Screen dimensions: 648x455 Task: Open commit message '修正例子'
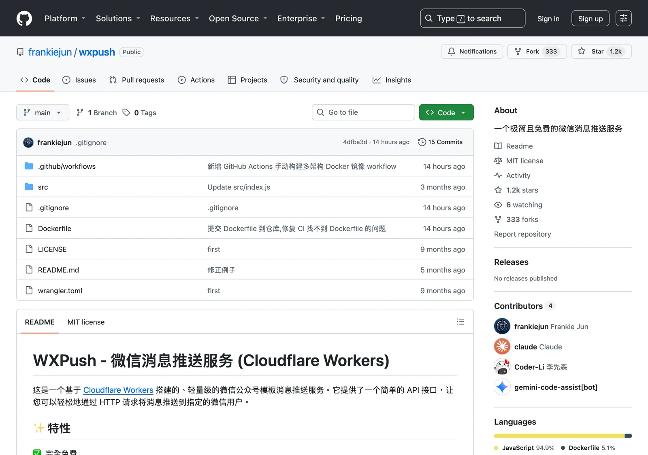coord(221,270)
